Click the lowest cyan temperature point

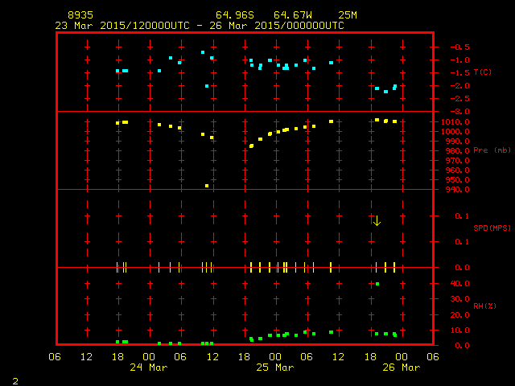[386, 92]
